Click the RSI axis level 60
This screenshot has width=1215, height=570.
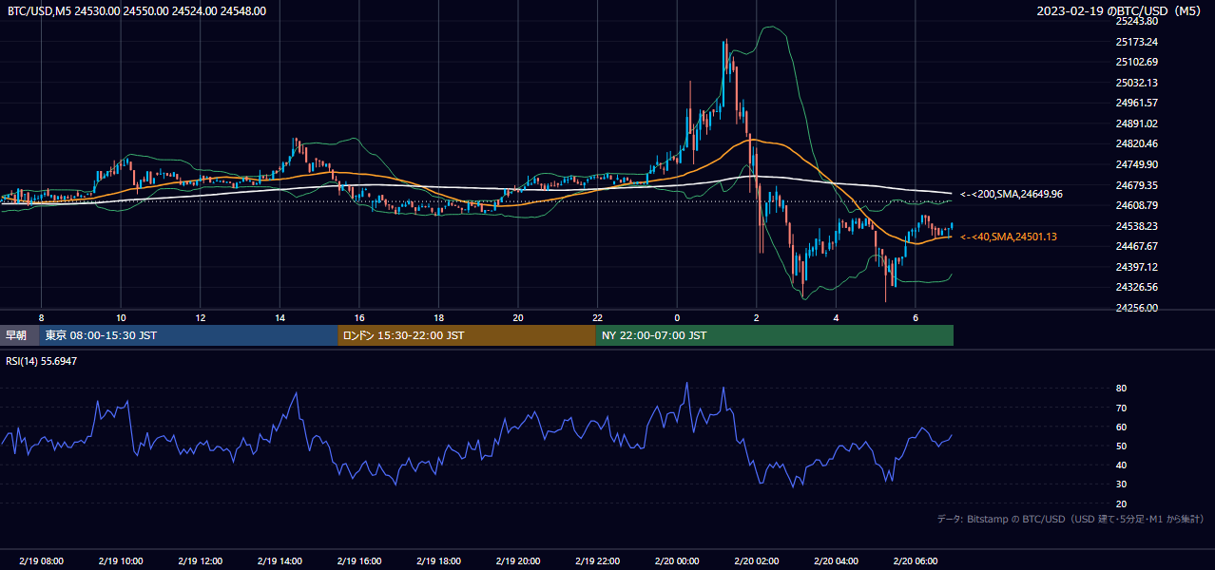click(x=1122, y=427)
